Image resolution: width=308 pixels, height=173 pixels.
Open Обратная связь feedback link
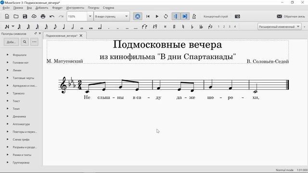point(291,16)
